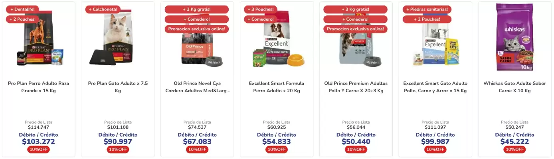This screenshot has width=554, height=159.
Task: Click the $90.997 Débito / Crédito price
Action: (118, 142)
